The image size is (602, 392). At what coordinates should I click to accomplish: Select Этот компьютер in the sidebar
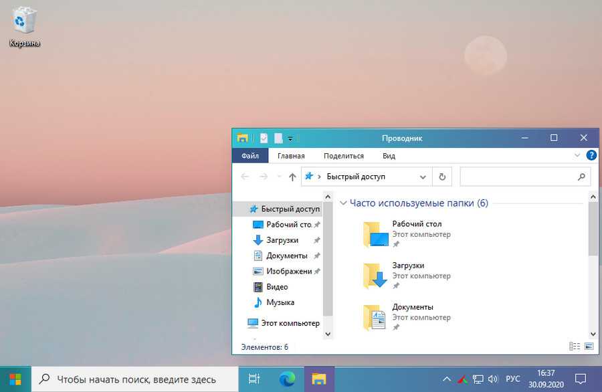coord(289,323)
